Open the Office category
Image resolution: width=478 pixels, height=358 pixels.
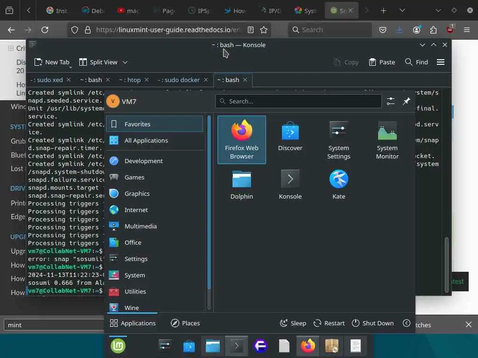(x=155, y=242)
